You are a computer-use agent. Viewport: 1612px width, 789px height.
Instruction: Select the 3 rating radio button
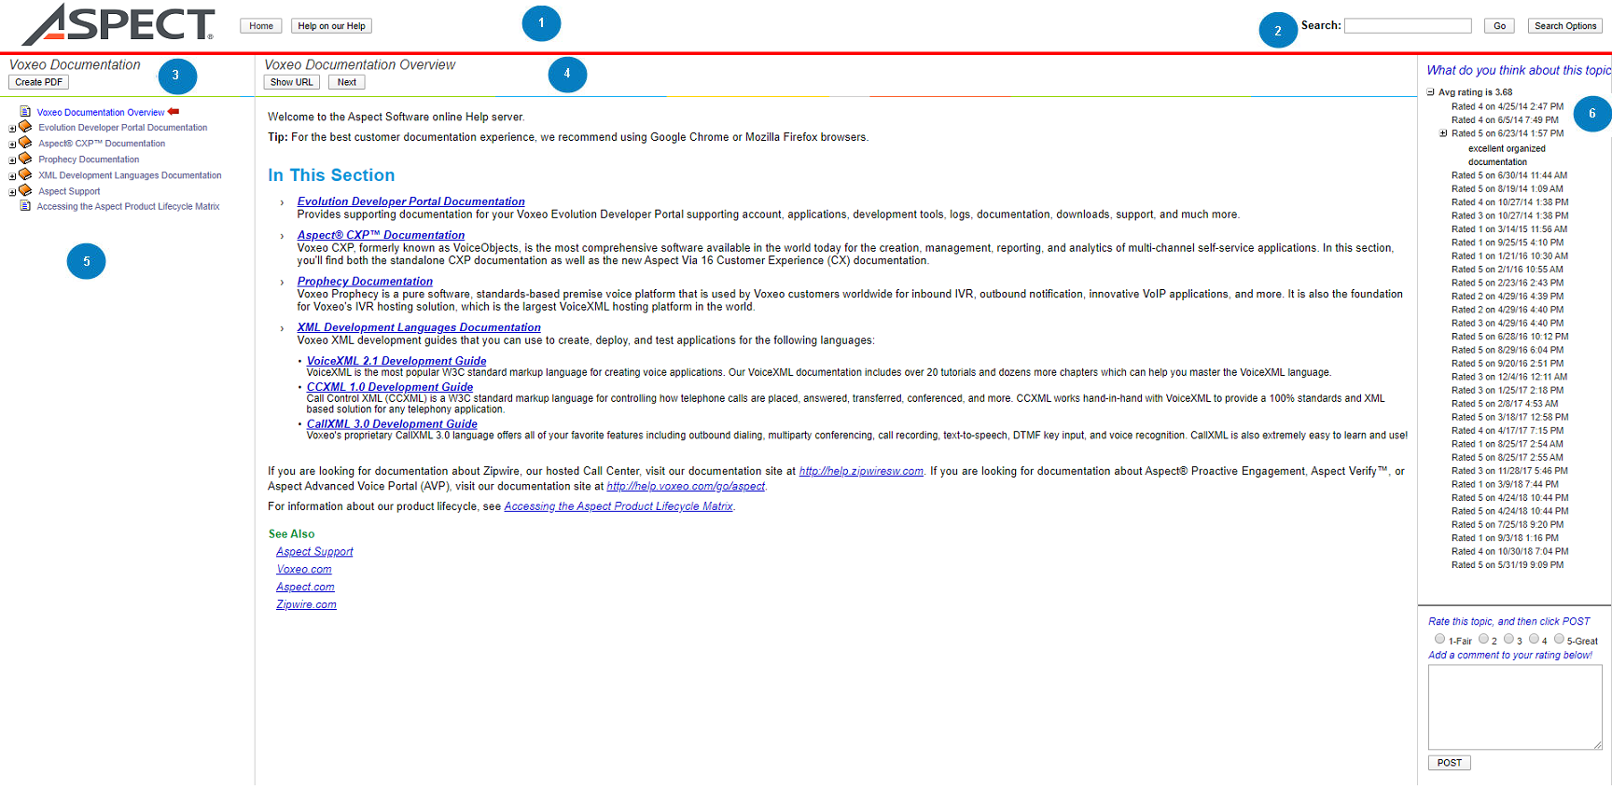click(1508, 639)
